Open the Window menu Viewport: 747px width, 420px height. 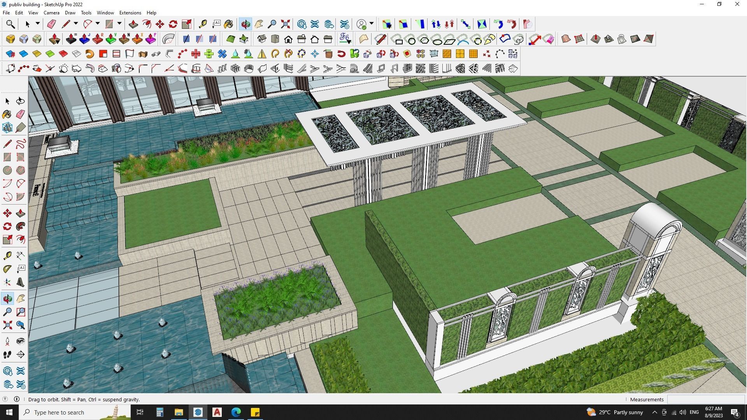coord(105,13)
